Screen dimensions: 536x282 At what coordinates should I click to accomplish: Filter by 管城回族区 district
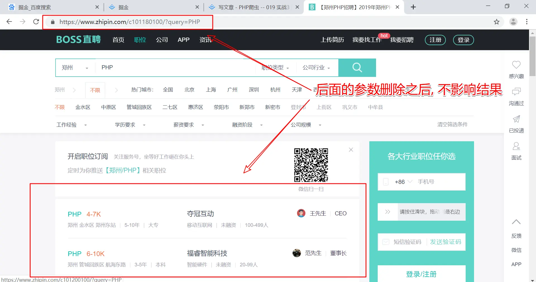[x=139, y=107]
